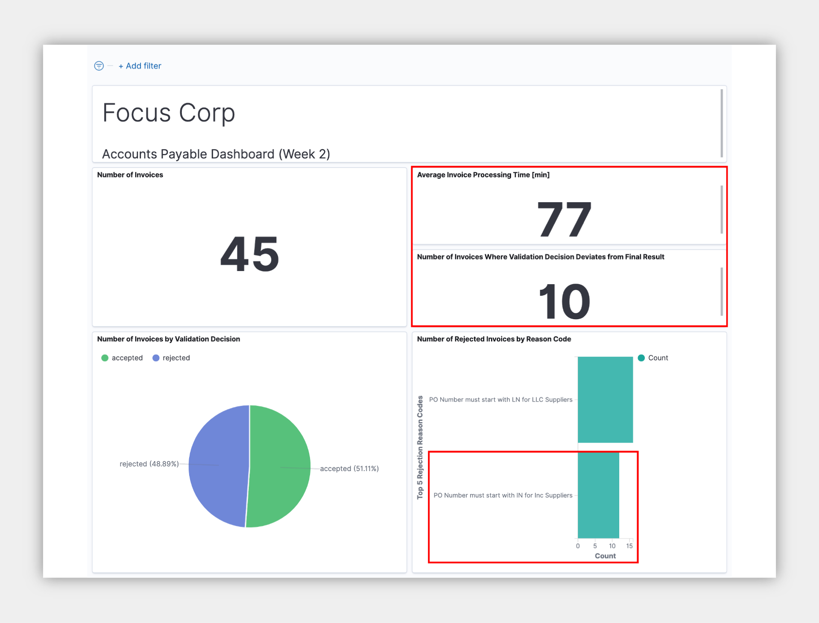Click the Number of Invoices panel title
Screen dimensions: 819x623
coord(130,175)
